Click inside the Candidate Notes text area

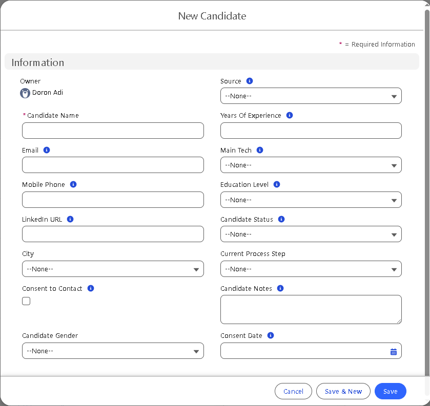(311, 309)
